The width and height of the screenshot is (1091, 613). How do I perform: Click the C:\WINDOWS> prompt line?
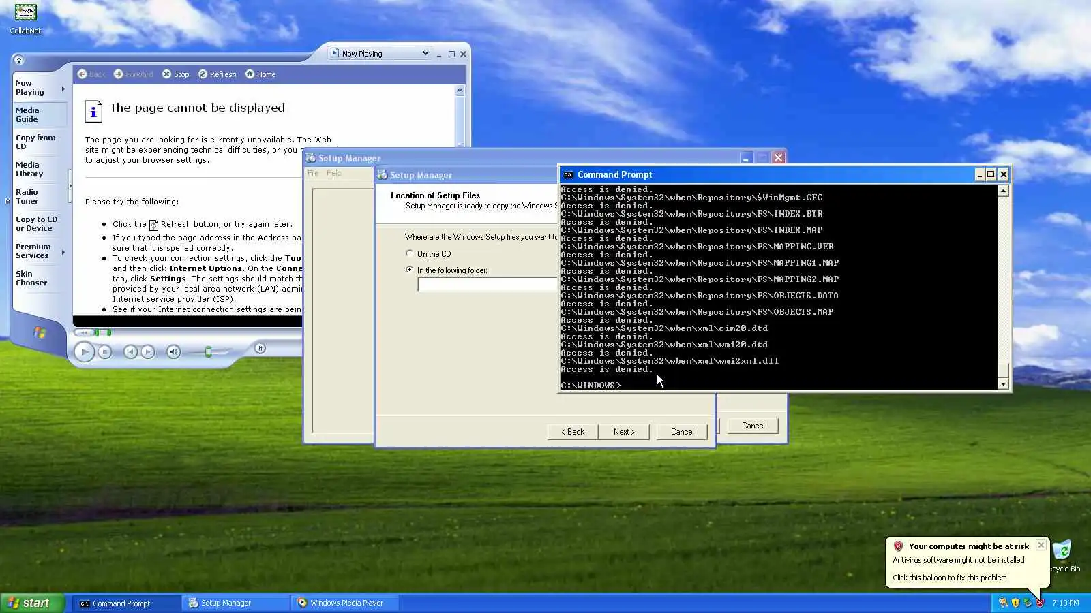coord(591,386)
